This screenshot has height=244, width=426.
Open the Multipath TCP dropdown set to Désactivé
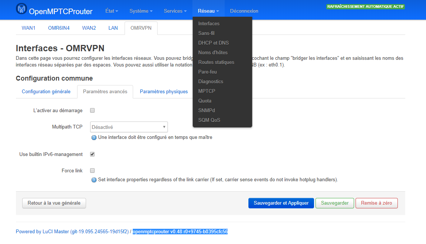pyautogui.click(x=129, y=127)
